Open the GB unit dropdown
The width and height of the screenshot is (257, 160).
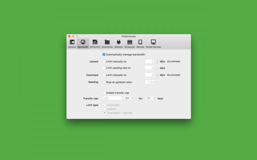click(x=129, y=98)
